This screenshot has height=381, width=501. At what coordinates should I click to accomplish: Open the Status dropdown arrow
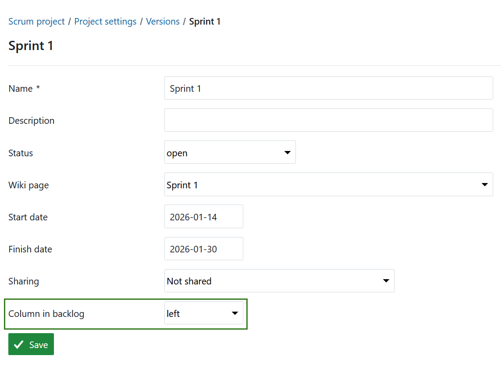(288, 152)
